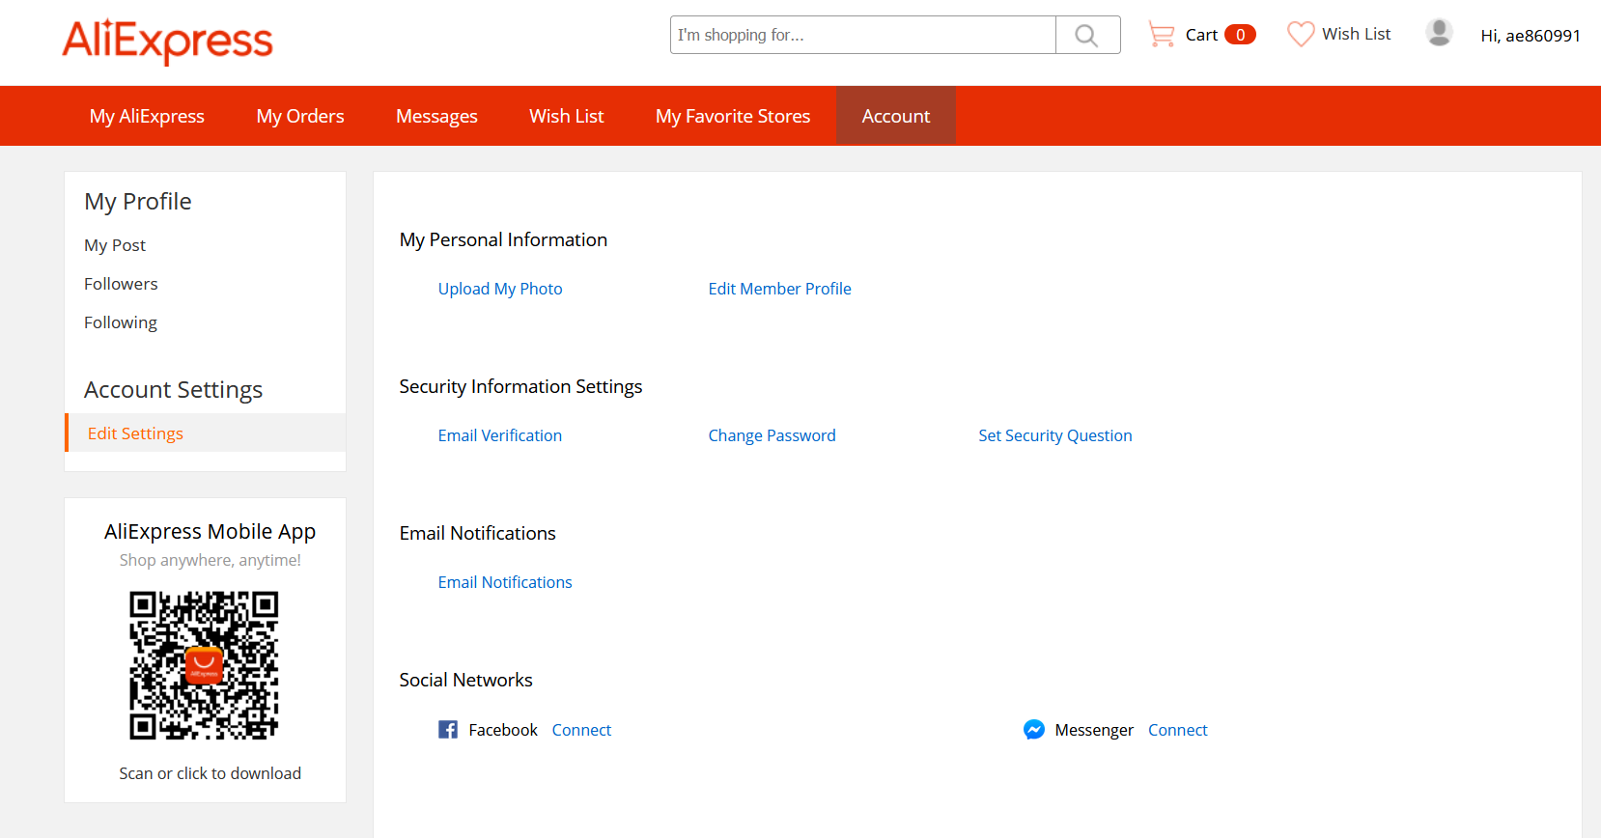The image size is (1601, 838).
Task: Click the mobile app QR code
Action: tap(204, 665)
